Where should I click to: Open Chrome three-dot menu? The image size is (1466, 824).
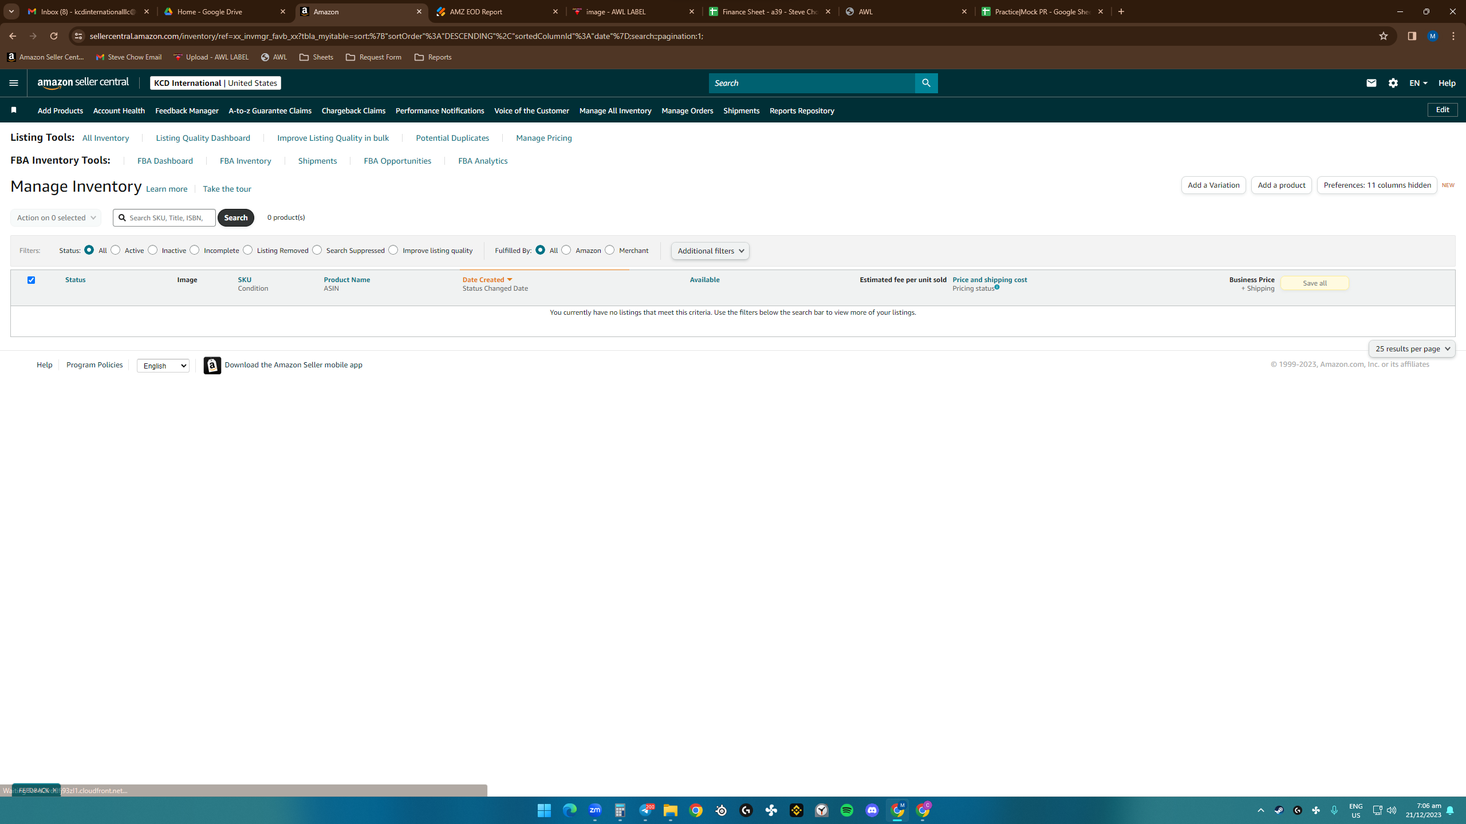[x=1453, y=36]
